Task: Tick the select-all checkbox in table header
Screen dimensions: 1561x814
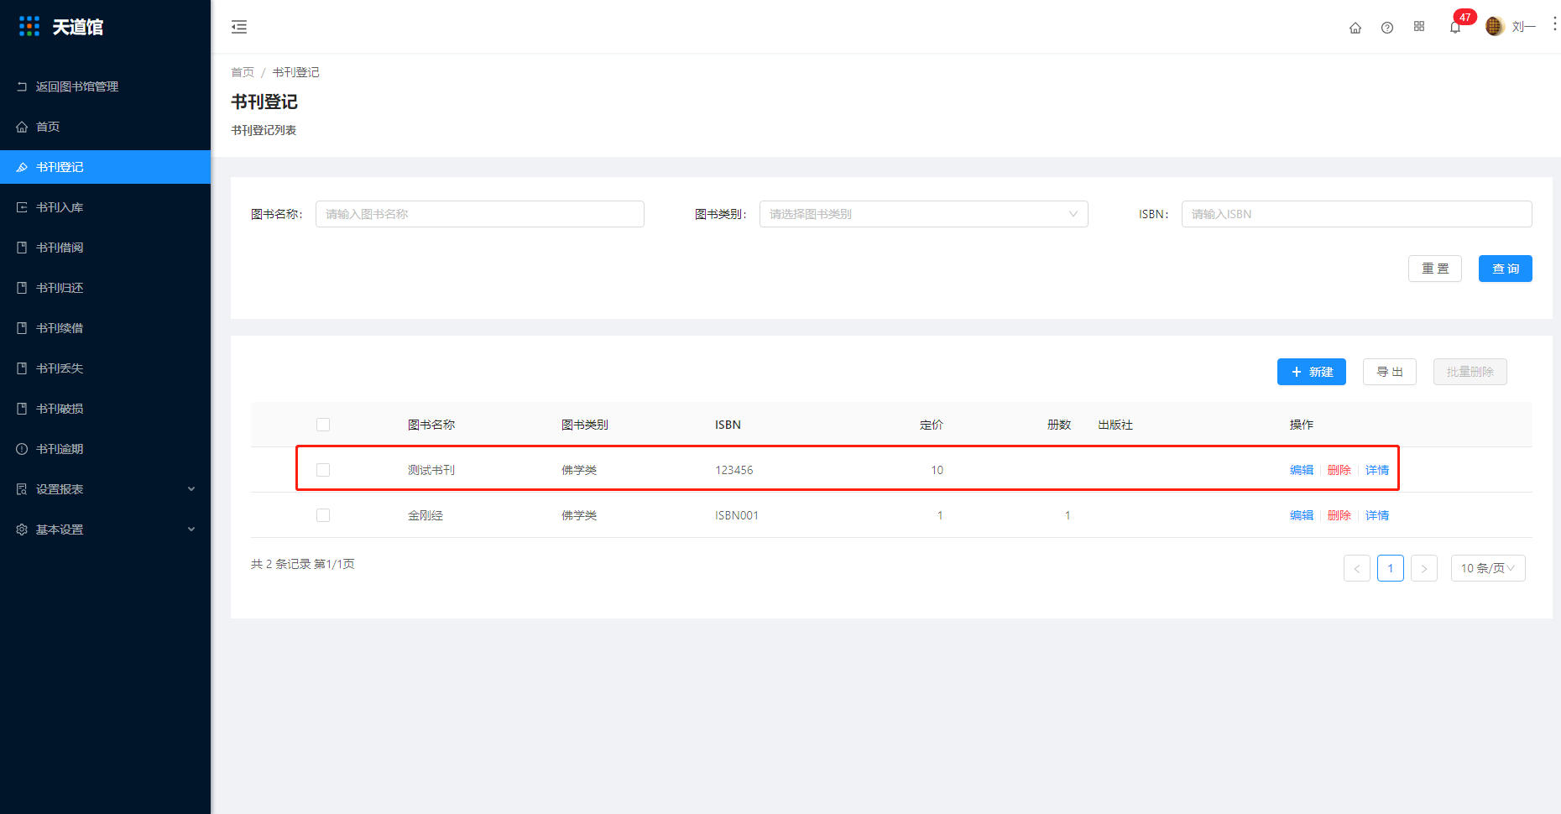Action: click(x=323, y=425)
